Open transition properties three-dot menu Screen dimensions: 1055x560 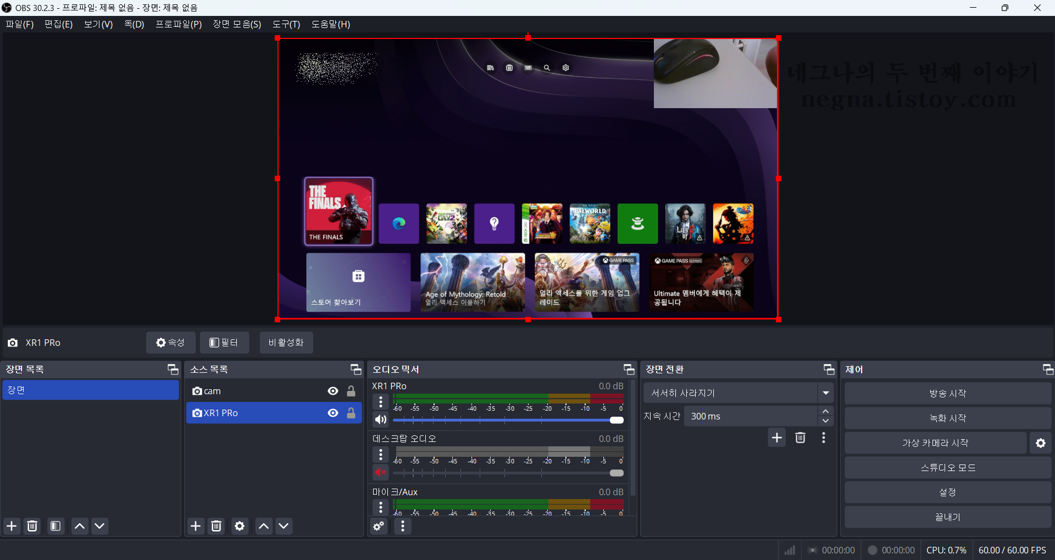point(823,438)
